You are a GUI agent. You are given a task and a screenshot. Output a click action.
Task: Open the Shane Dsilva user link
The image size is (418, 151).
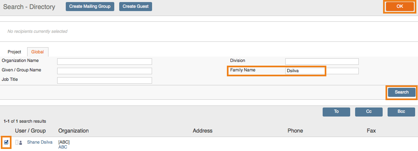[x=40, y=142]
